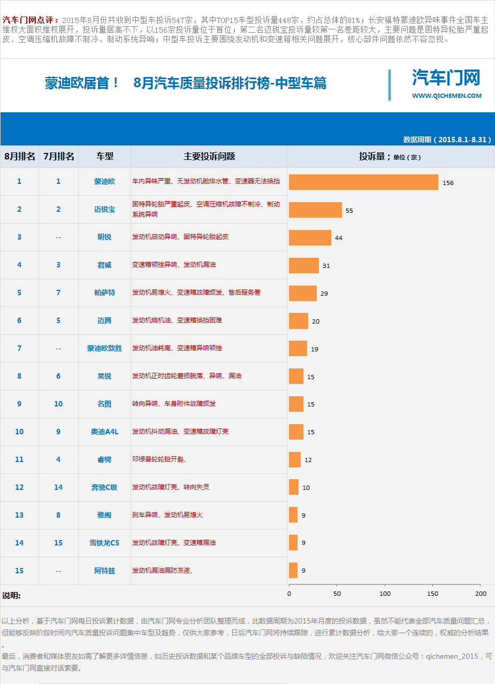Image resolution: width=495 pixels, height=684 pixels.
Task: Open the 迈腾 model link
Action: click(x=105, y=321)
